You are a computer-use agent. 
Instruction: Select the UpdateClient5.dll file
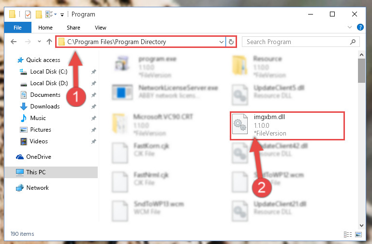point(268,94)
